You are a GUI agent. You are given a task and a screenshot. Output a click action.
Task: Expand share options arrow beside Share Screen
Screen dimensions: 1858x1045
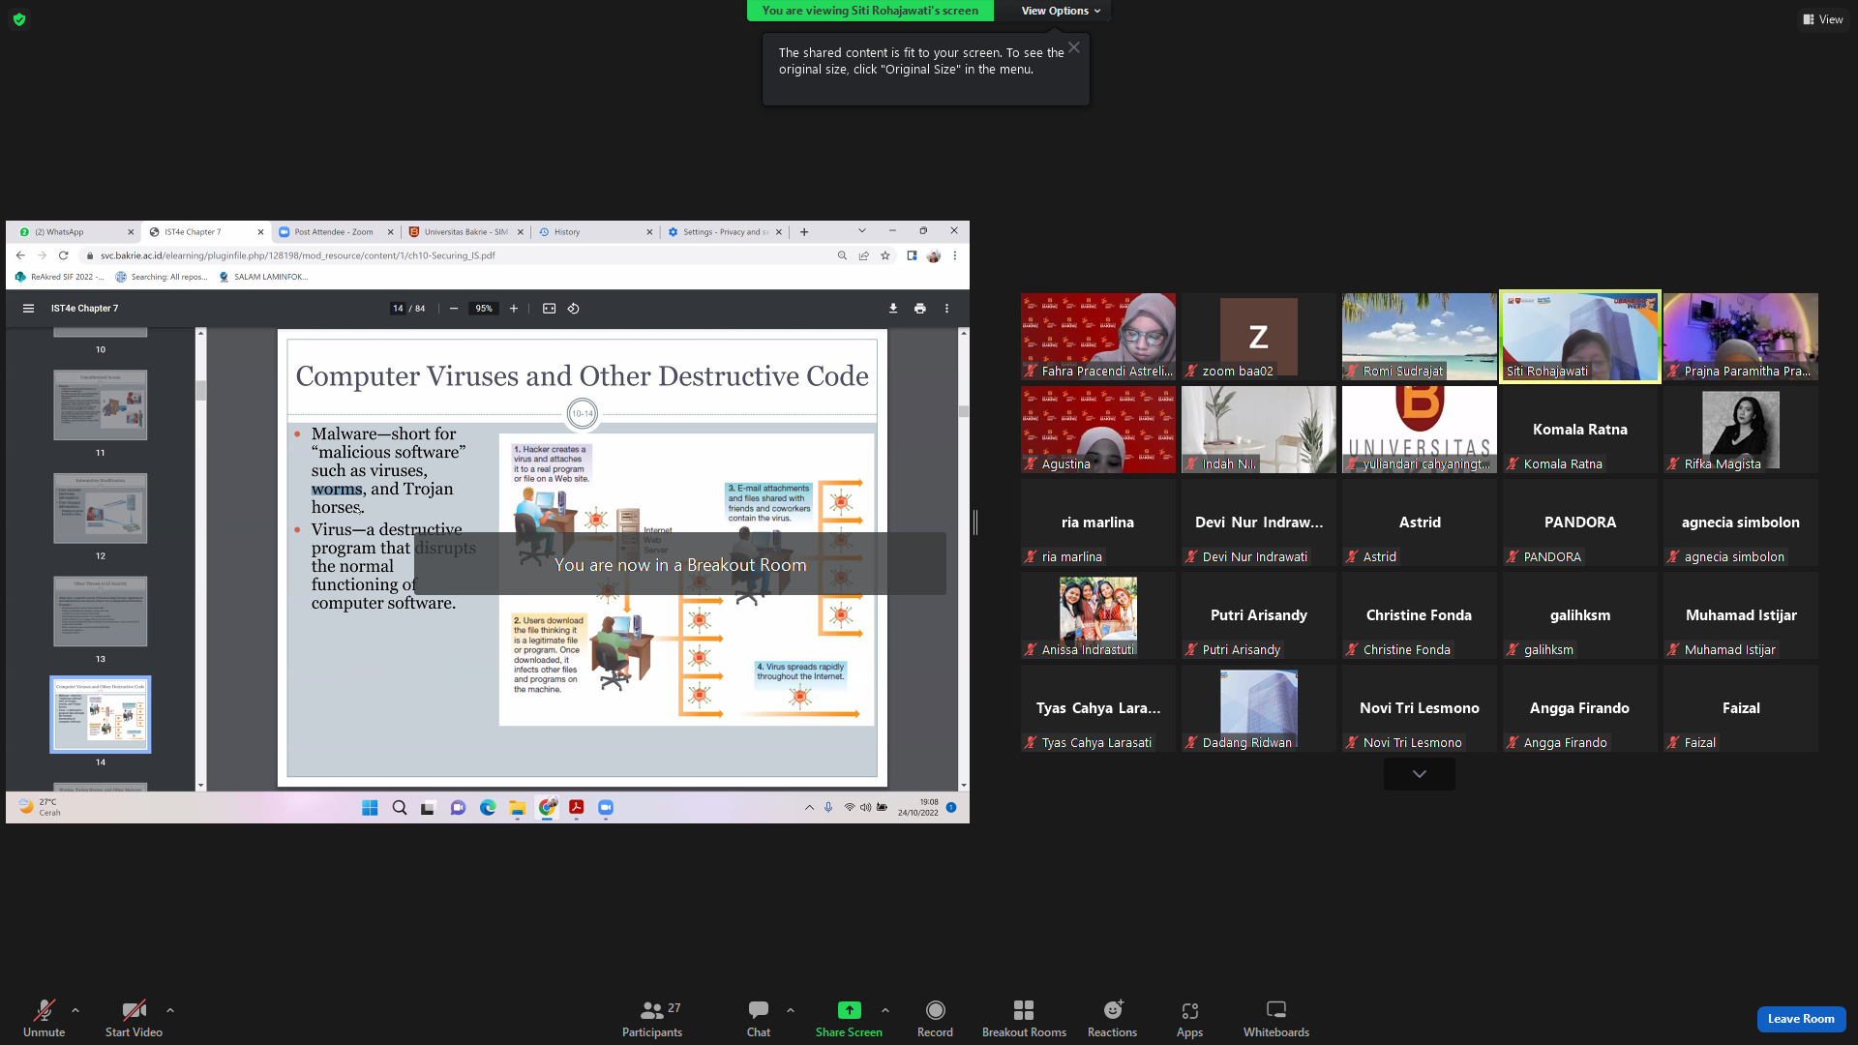click(885, 1010)
